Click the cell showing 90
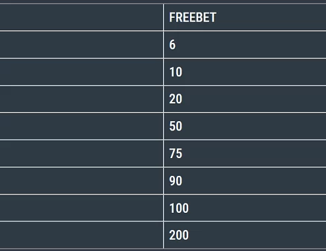Image resolution: width=326 pixels, height=251 pixels. point(245,181)
